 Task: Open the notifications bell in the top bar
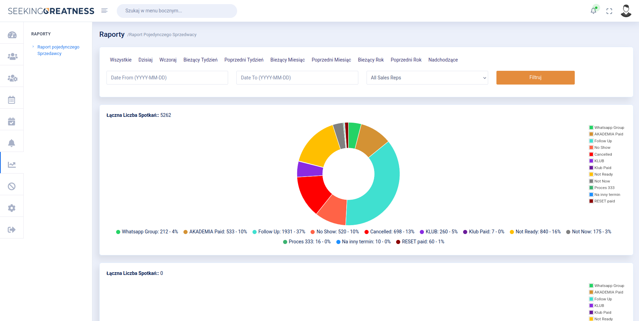(594, 11)
